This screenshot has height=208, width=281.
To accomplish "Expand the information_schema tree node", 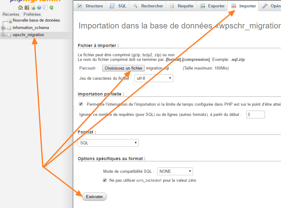I will tap(2, 28).
